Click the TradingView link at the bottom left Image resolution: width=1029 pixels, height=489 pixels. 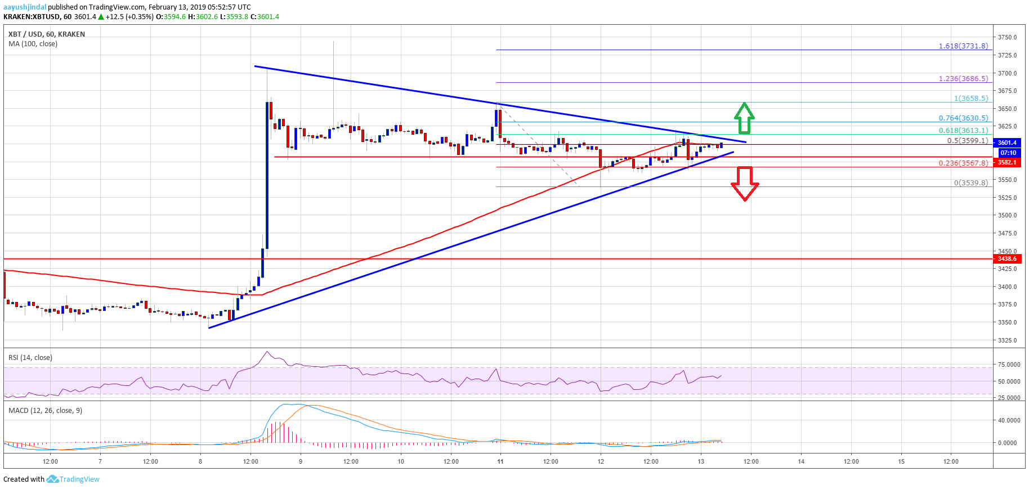[79, 479]
